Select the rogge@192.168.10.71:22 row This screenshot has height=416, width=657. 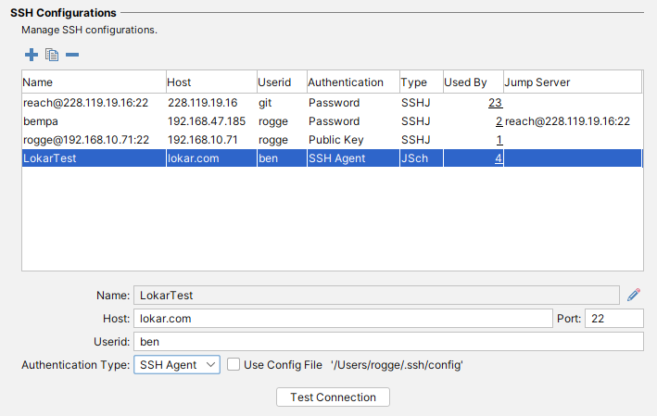pyautogui.click(x=93, y=140)
